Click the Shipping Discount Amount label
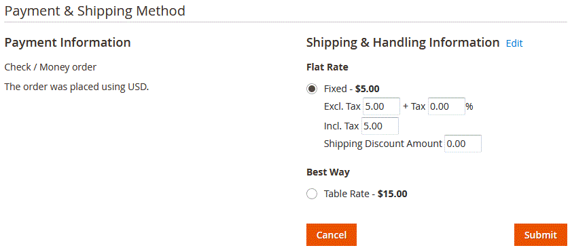The image size is (570, 250). coord(382,144)
